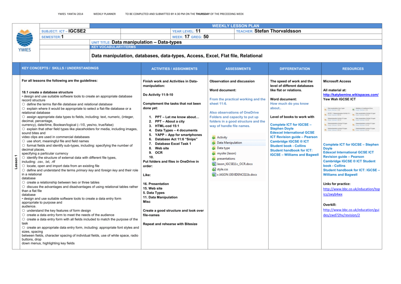Select list item 'Database Excel Task 1'
This screenshot has height=284, width=401.
[x=173, y=144]
